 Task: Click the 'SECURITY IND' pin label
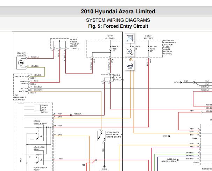click(x=21, y=77)
